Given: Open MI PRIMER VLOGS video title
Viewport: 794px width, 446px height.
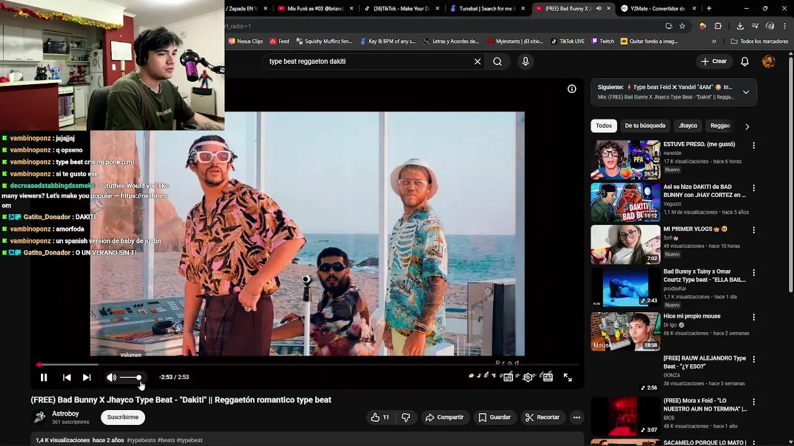Looking at the screenshot, I should click(x=695, y=229).
